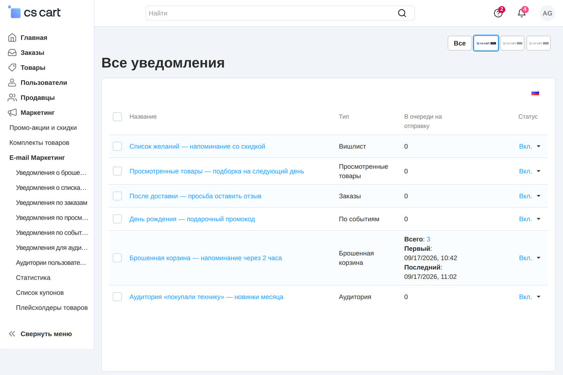Screen dimensions: 563x375
Task: Click the Russian flag language icon
Action: pos(535,93)
